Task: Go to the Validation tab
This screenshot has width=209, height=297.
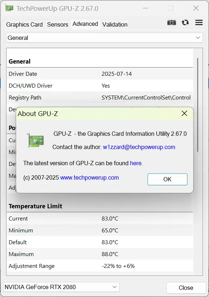Action: pyautogui.click(x=115, y=24)
